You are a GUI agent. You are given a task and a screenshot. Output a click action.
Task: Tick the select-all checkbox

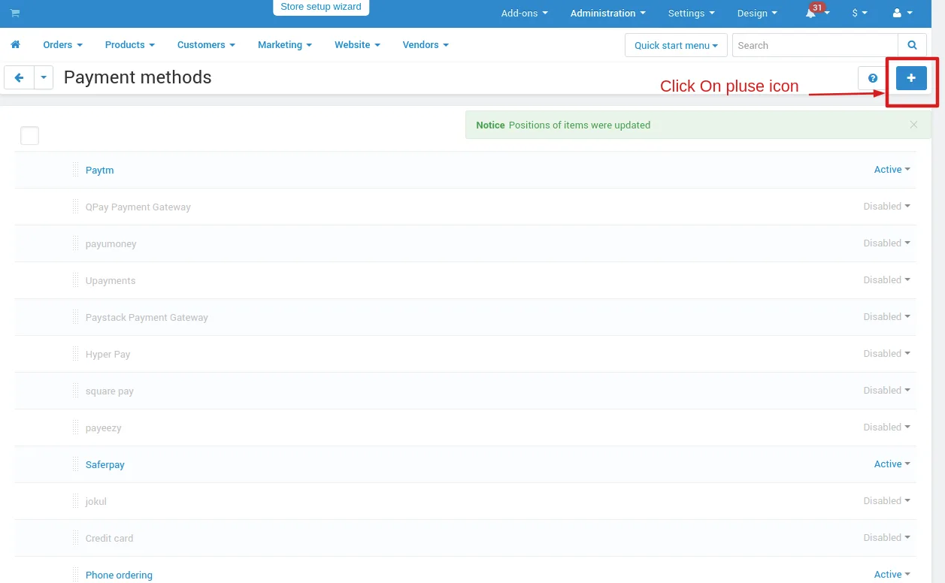[29, 136]
